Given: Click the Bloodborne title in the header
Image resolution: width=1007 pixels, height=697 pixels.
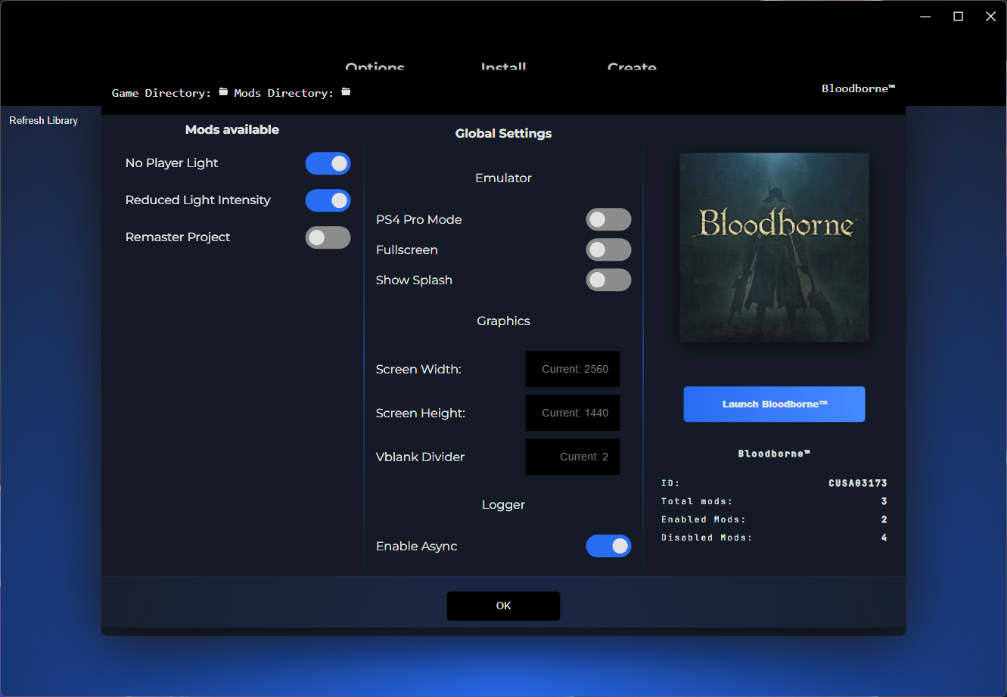Looking at the screenshot, I should point(858,88).
